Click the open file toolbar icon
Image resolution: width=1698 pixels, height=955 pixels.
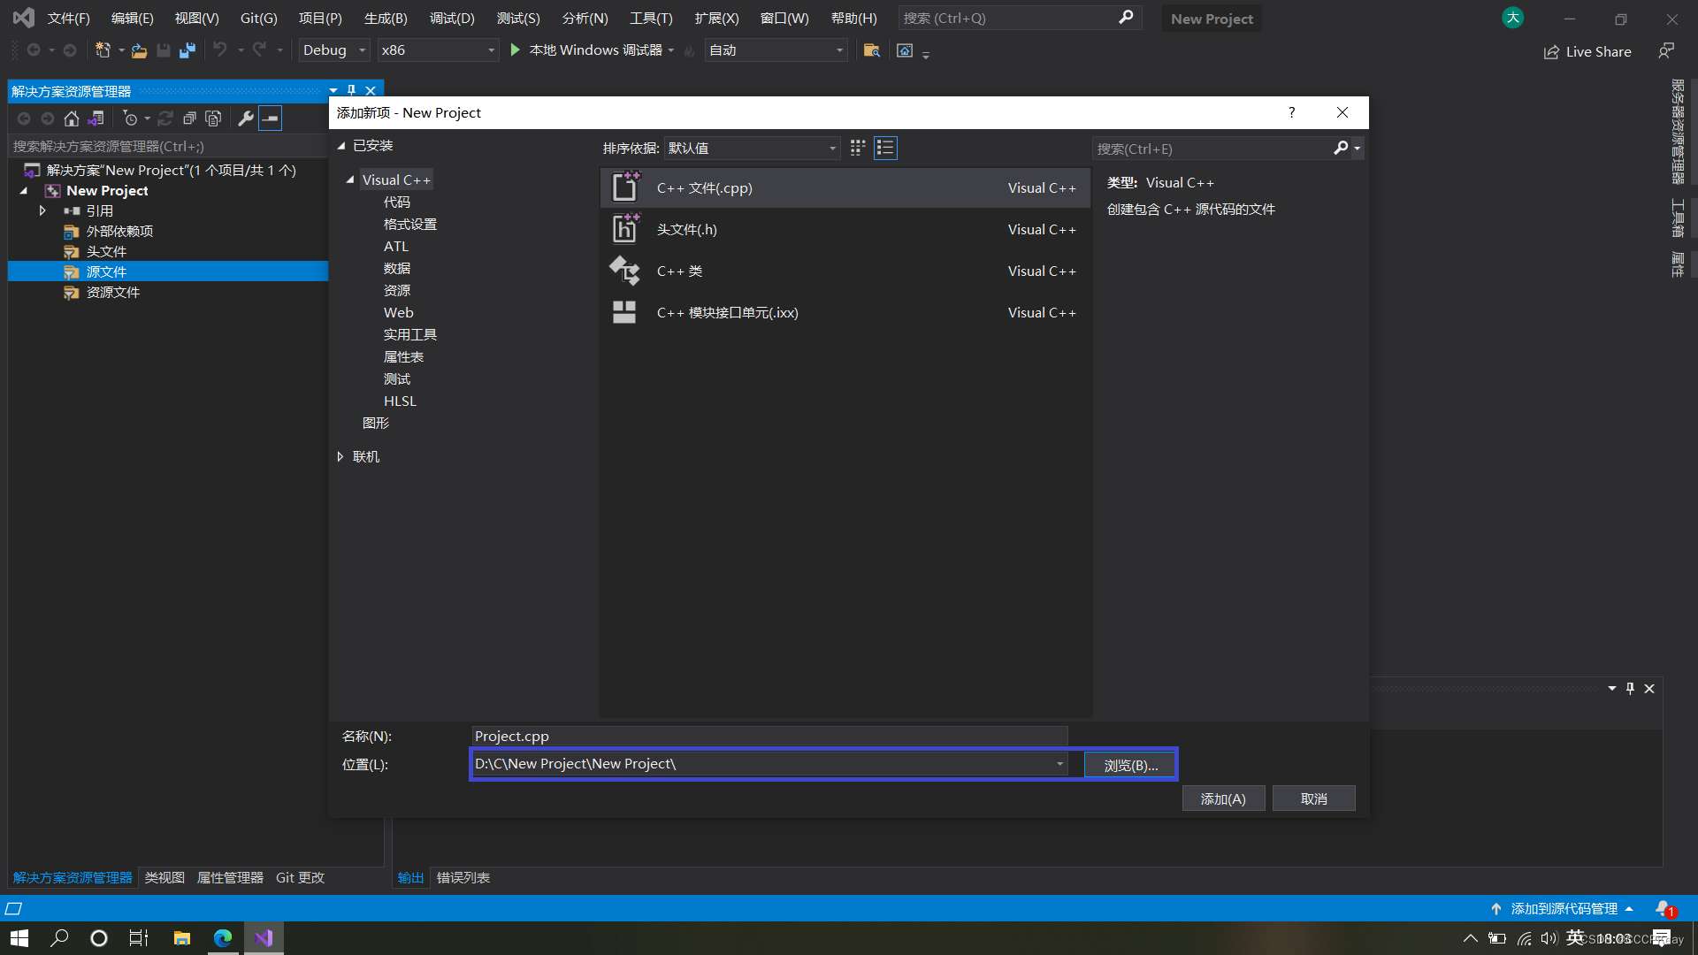coord(139,50)
